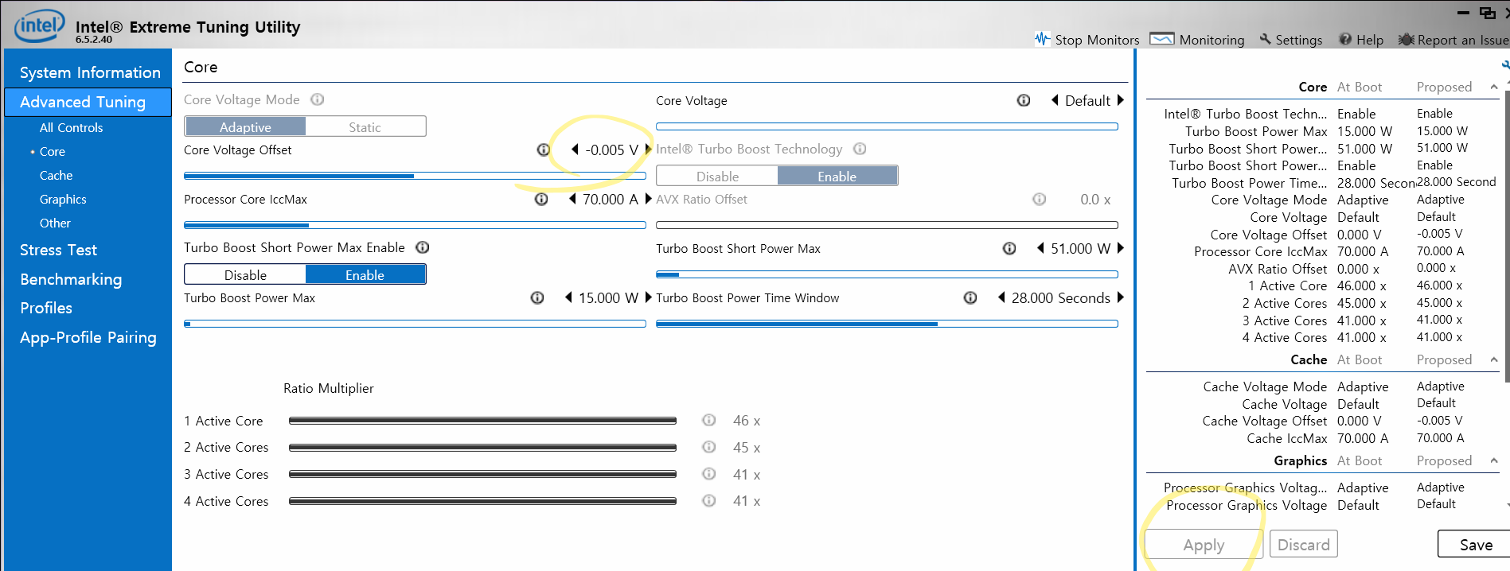Open Other tuning subsection
Screen dimensions: 1510x571
(55, 223)
